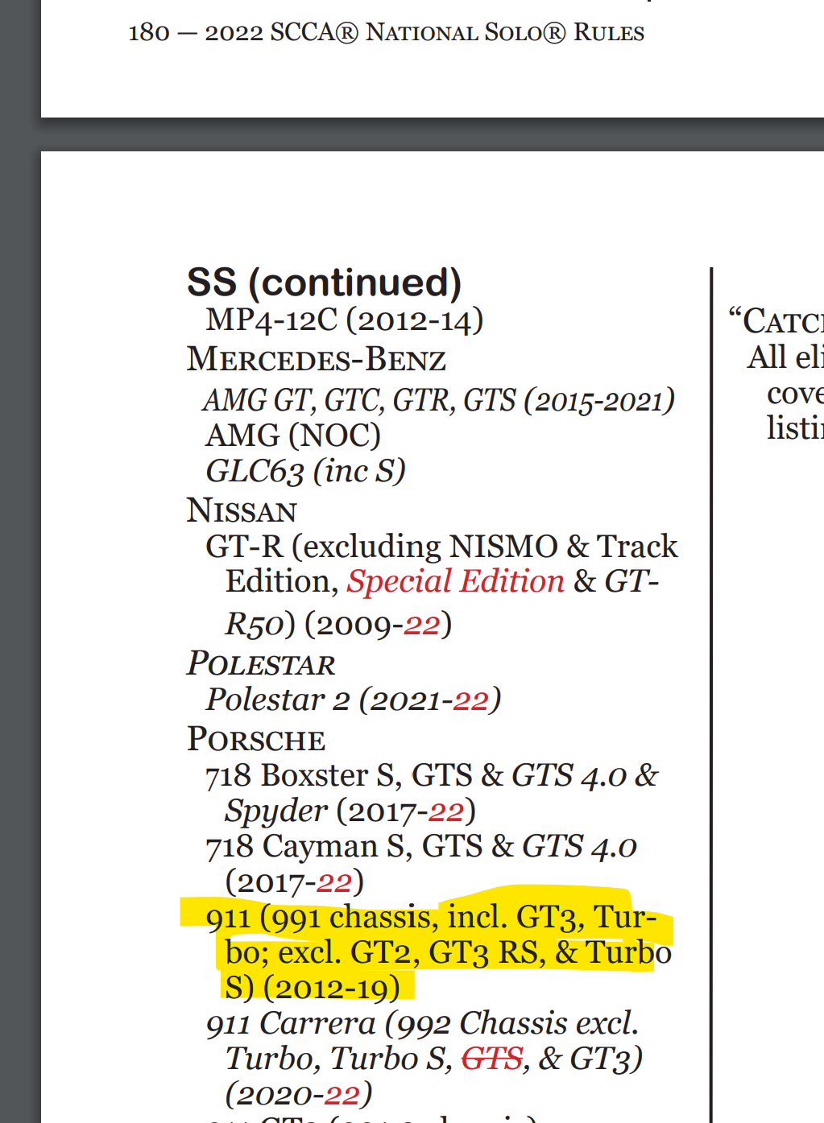
Task: Click the highlighted 'S) (2012-19)' line
Action: (x=313, y=988)
